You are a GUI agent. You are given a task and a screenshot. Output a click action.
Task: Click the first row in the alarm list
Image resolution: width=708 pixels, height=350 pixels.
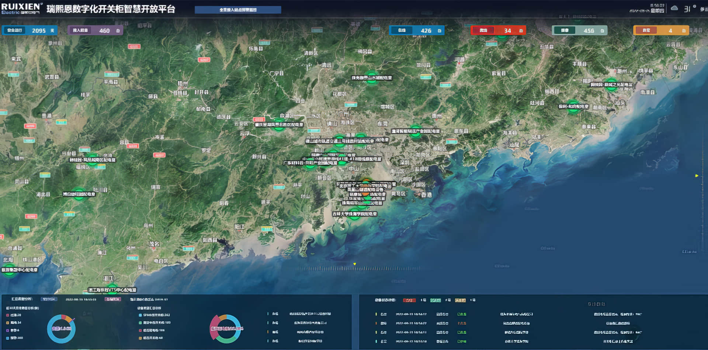(x=509, y=314)
